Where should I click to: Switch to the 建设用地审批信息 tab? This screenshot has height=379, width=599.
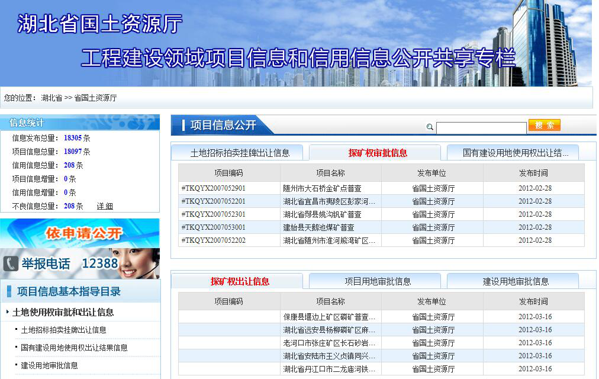click(515, 281)
